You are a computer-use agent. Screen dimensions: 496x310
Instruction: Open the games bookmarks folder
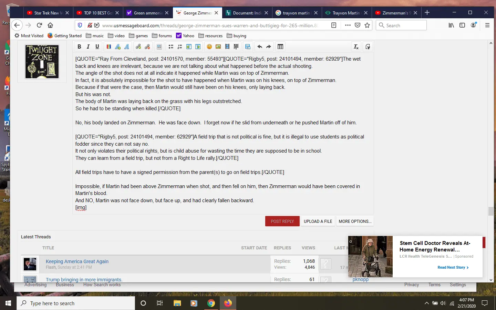click(x=138, y=35)
